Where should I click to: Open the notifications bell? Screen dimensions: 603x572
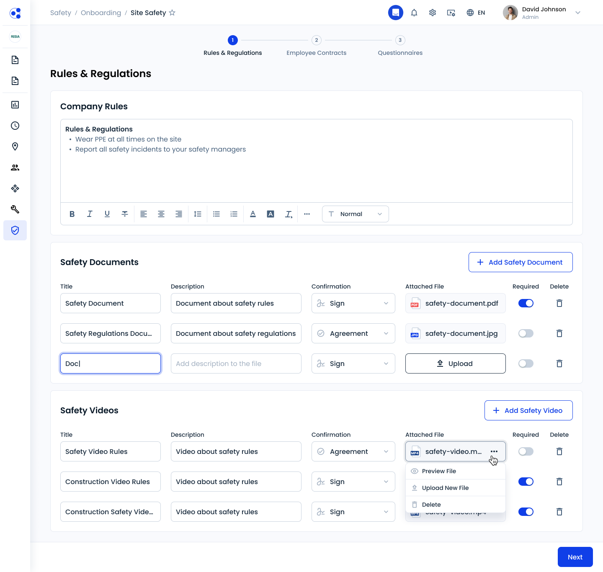(414, 13)
